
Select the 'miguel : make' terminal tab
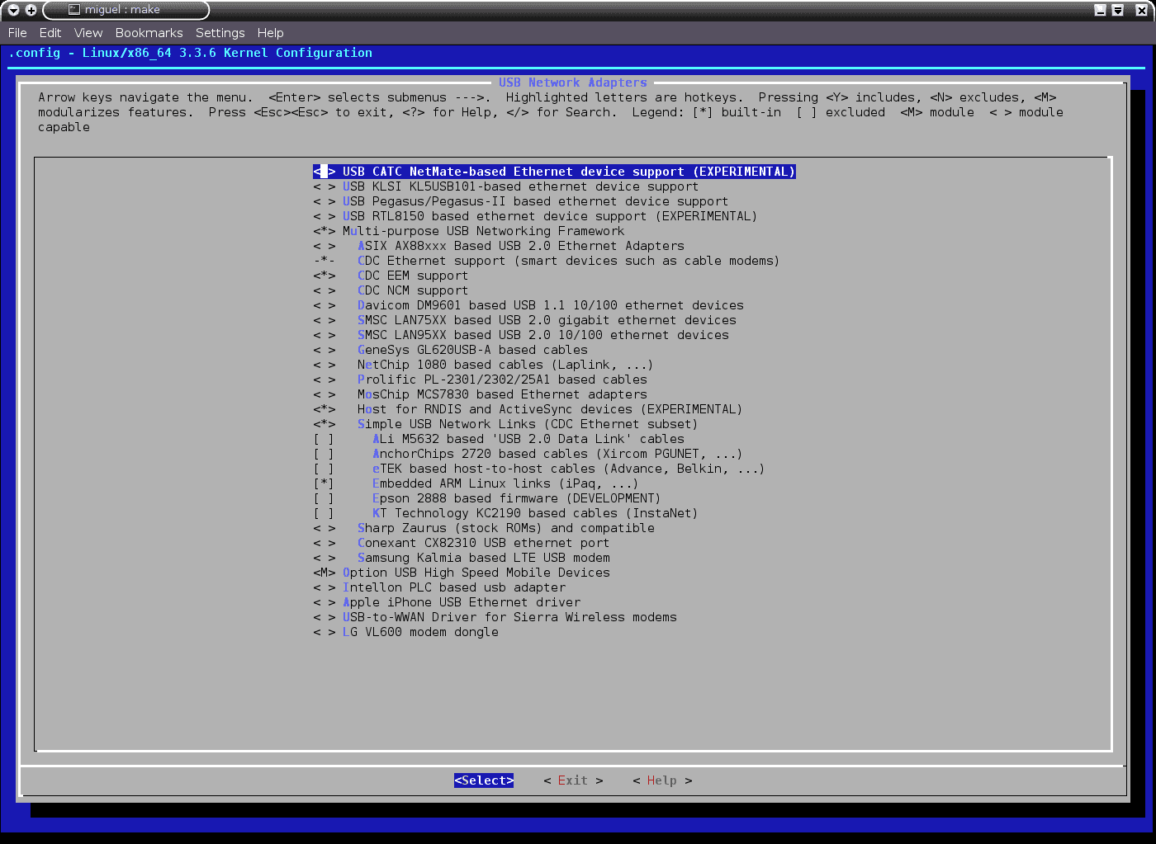click(126, 10)
